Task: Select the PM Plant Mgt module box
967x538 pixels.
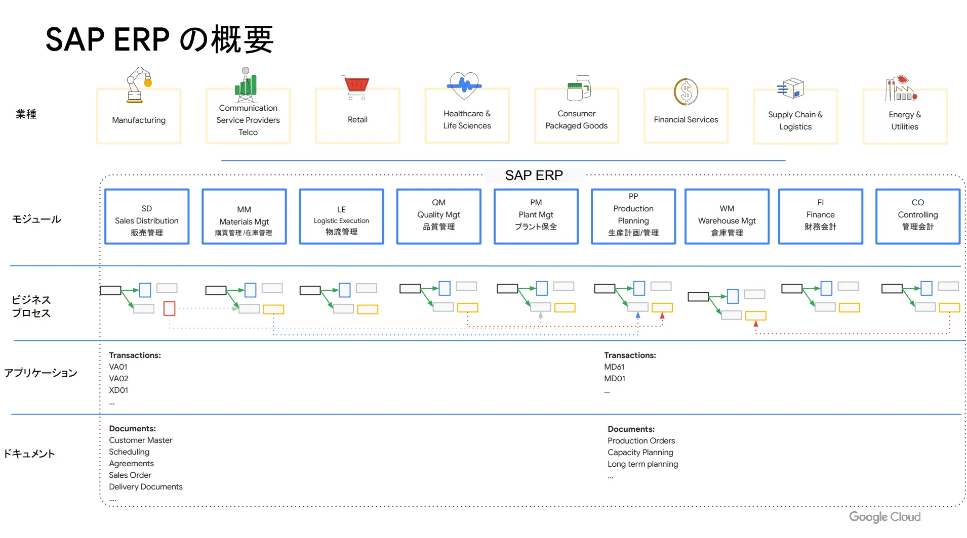Action: [x=536, y=217]
